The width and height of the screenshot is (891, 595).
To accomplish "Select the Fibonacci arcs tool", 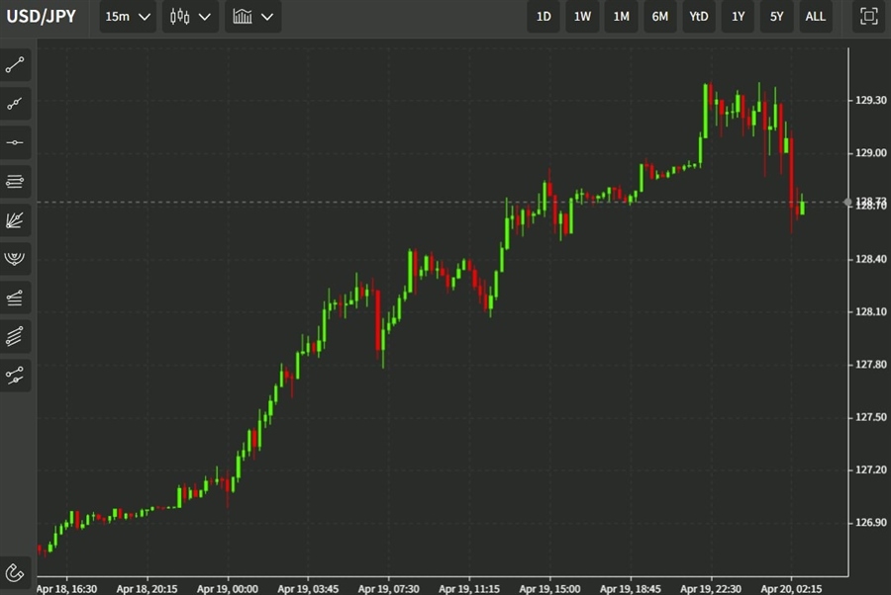I will point(15,259).
